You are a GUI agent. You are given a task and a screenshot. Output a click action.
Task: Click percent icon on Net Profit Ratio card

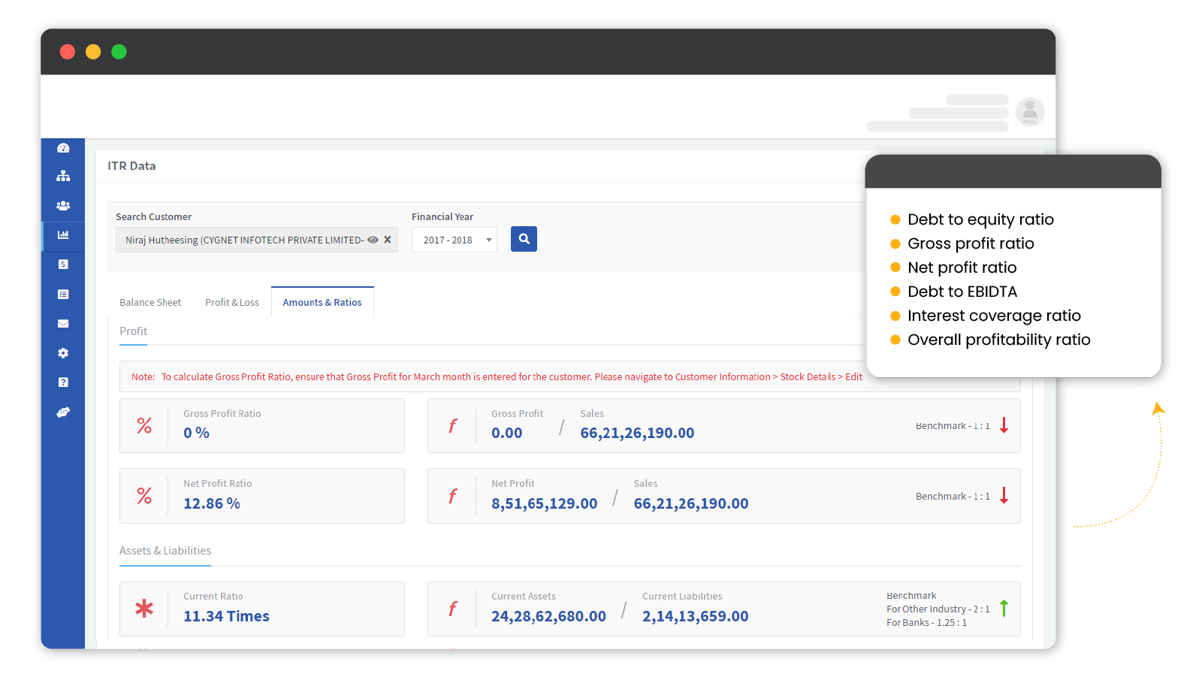(144, 496)
